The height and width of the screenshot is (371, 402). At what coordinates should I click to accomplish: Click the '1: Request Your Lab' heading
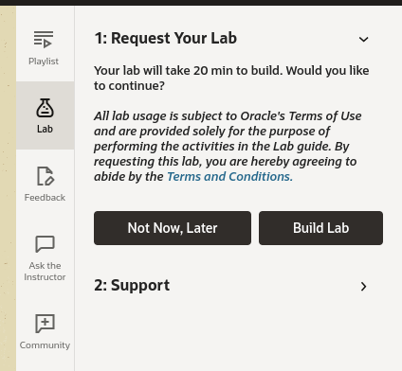pyautogui.click(x=166, y=38)
